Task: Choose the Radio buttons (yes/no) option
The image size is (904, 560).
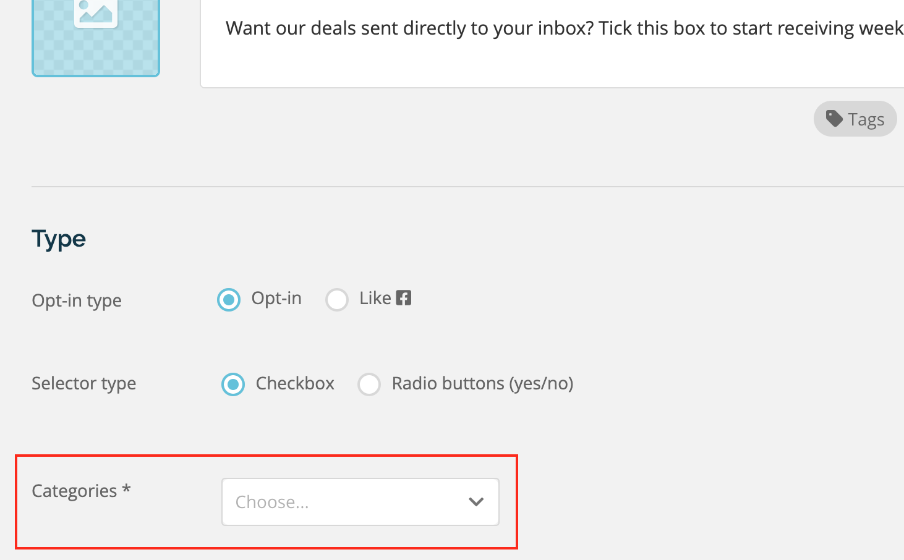Action: tap(369, 384)
